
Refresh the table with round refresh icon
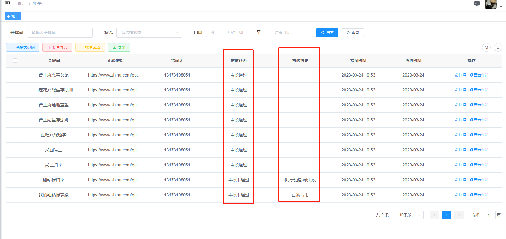tap(498, 47)
